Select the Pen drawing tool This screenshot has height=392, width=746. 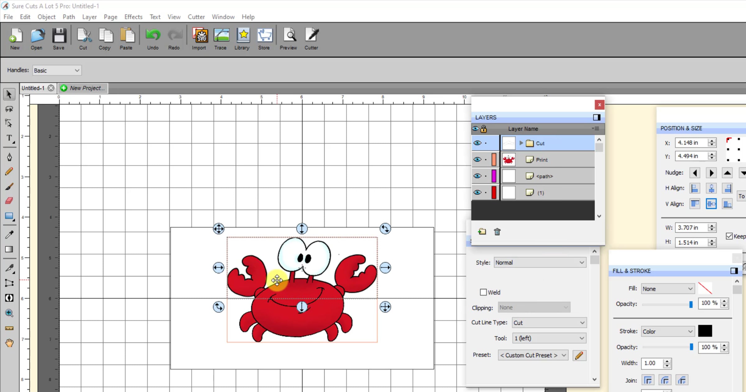(x=9, y=157)
